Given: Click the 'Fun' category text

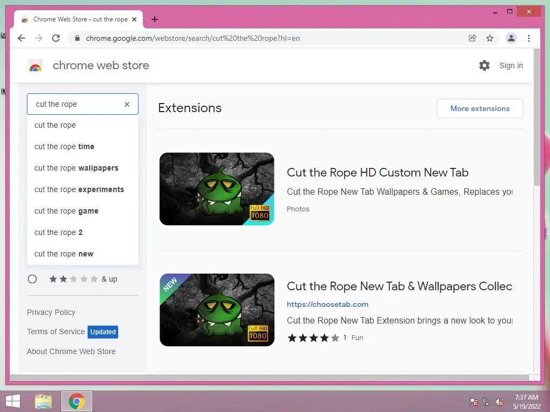Looking at the screenshot, I should click(357, 338).
